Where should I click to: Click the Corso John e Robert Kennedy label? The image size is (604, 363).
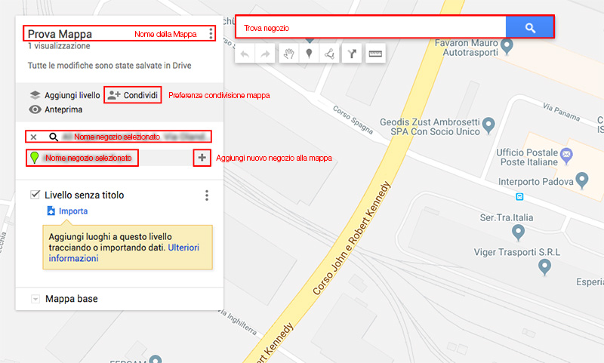click(x=351, y=238)
